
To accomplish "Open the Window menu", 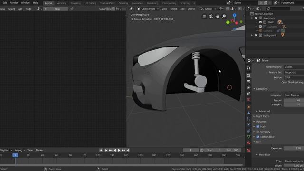I will point(25,3).
